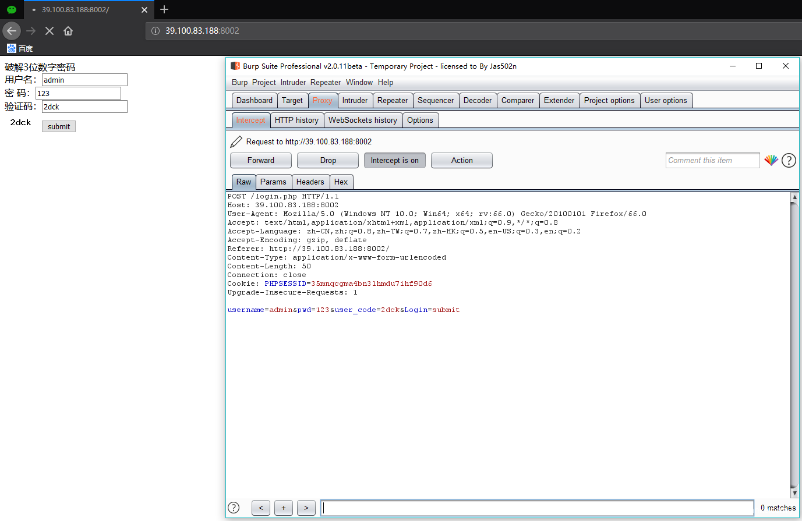Open the multicolor highlight picker icon
This screenshot has width=802, height=521.
(771, 160)
